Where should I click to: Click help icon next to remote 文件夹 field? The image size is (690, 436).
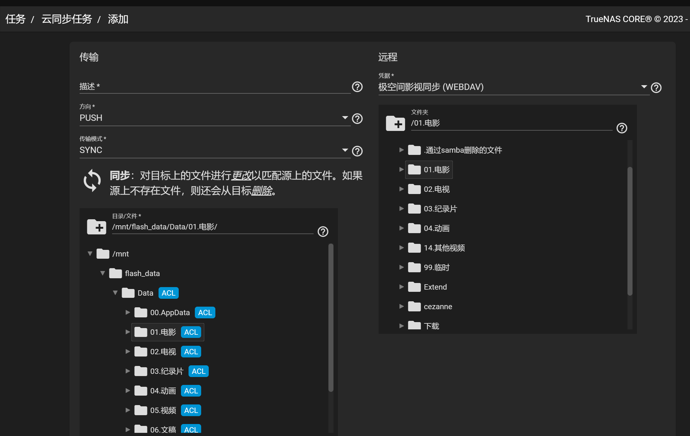pos(621,128)
